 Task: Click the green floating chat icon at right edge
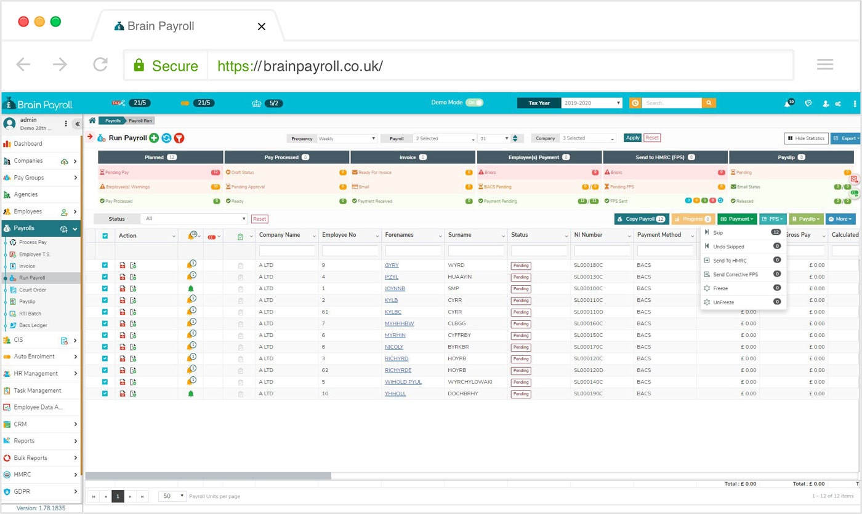(855, 193)
